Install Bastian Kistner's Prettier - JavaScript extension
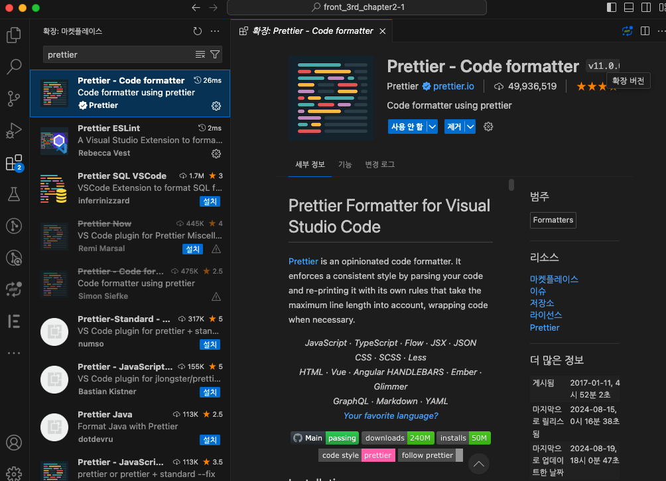The image size is (666, 481). pyautogui.click(x=210, y=392)
